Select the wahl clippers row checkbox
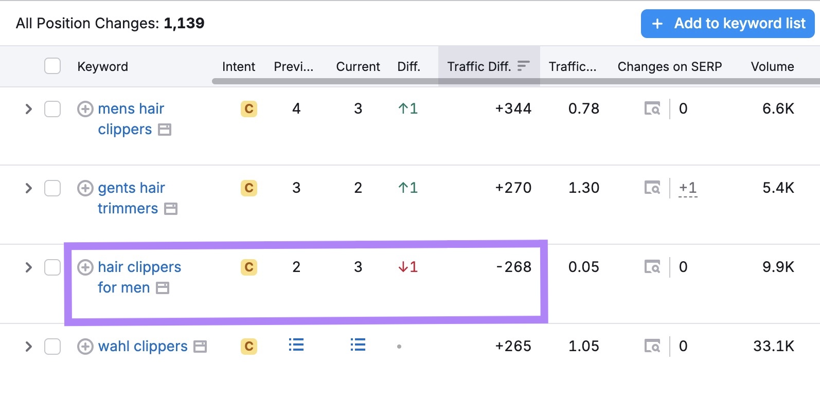Image resolution: width=820 pixels, height=400 pixels. (x=52, y=347)
